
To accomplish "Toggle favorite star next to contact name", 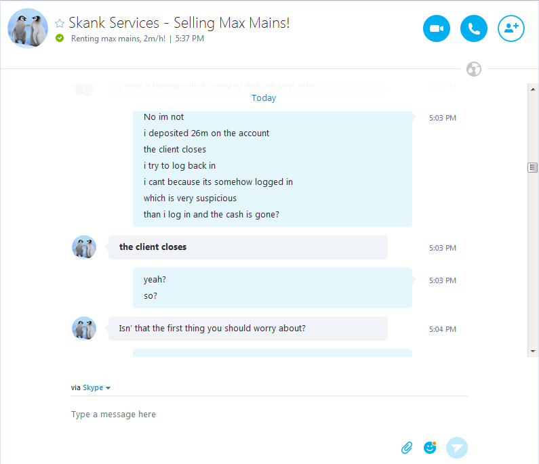I will point(60,24).
